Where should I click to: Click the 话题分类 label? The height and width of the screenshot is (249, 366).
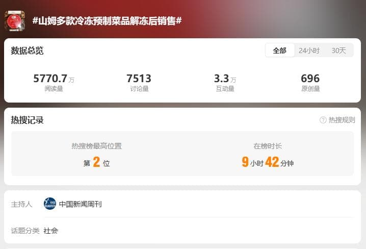point(25,231)
